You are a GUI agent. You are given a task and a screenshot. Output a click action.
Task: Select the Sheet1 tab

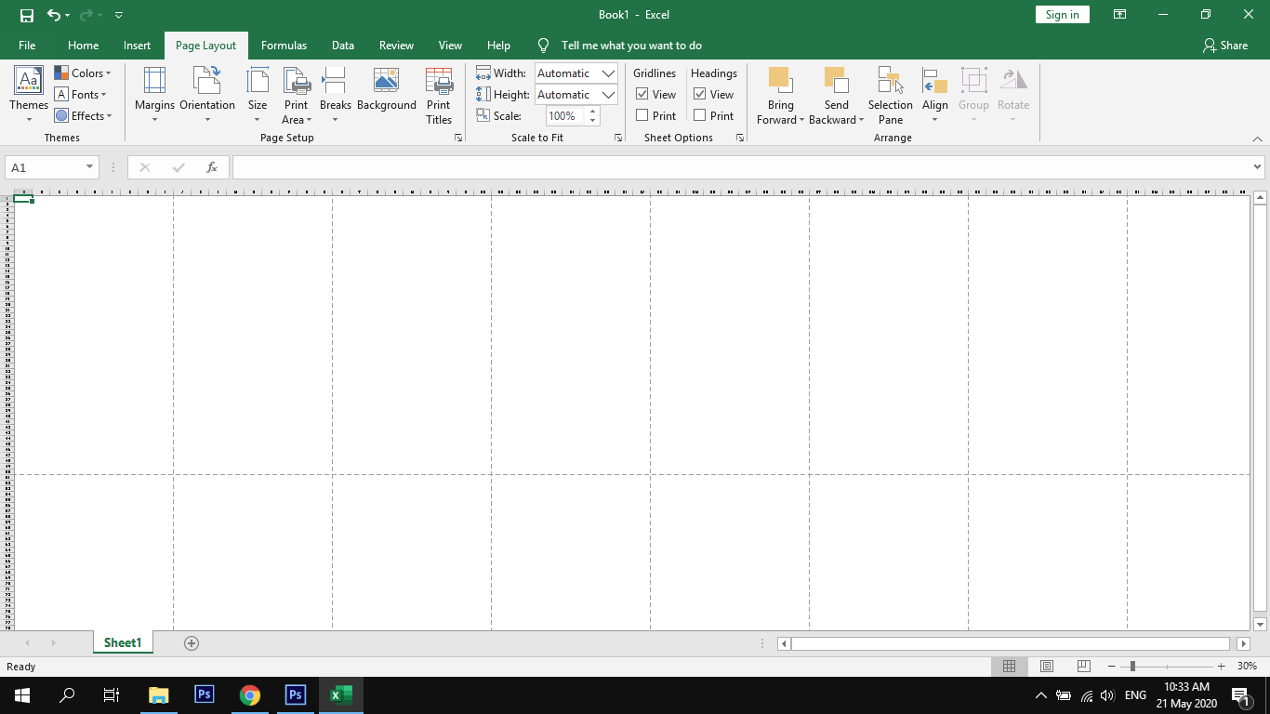coord(123,643)
